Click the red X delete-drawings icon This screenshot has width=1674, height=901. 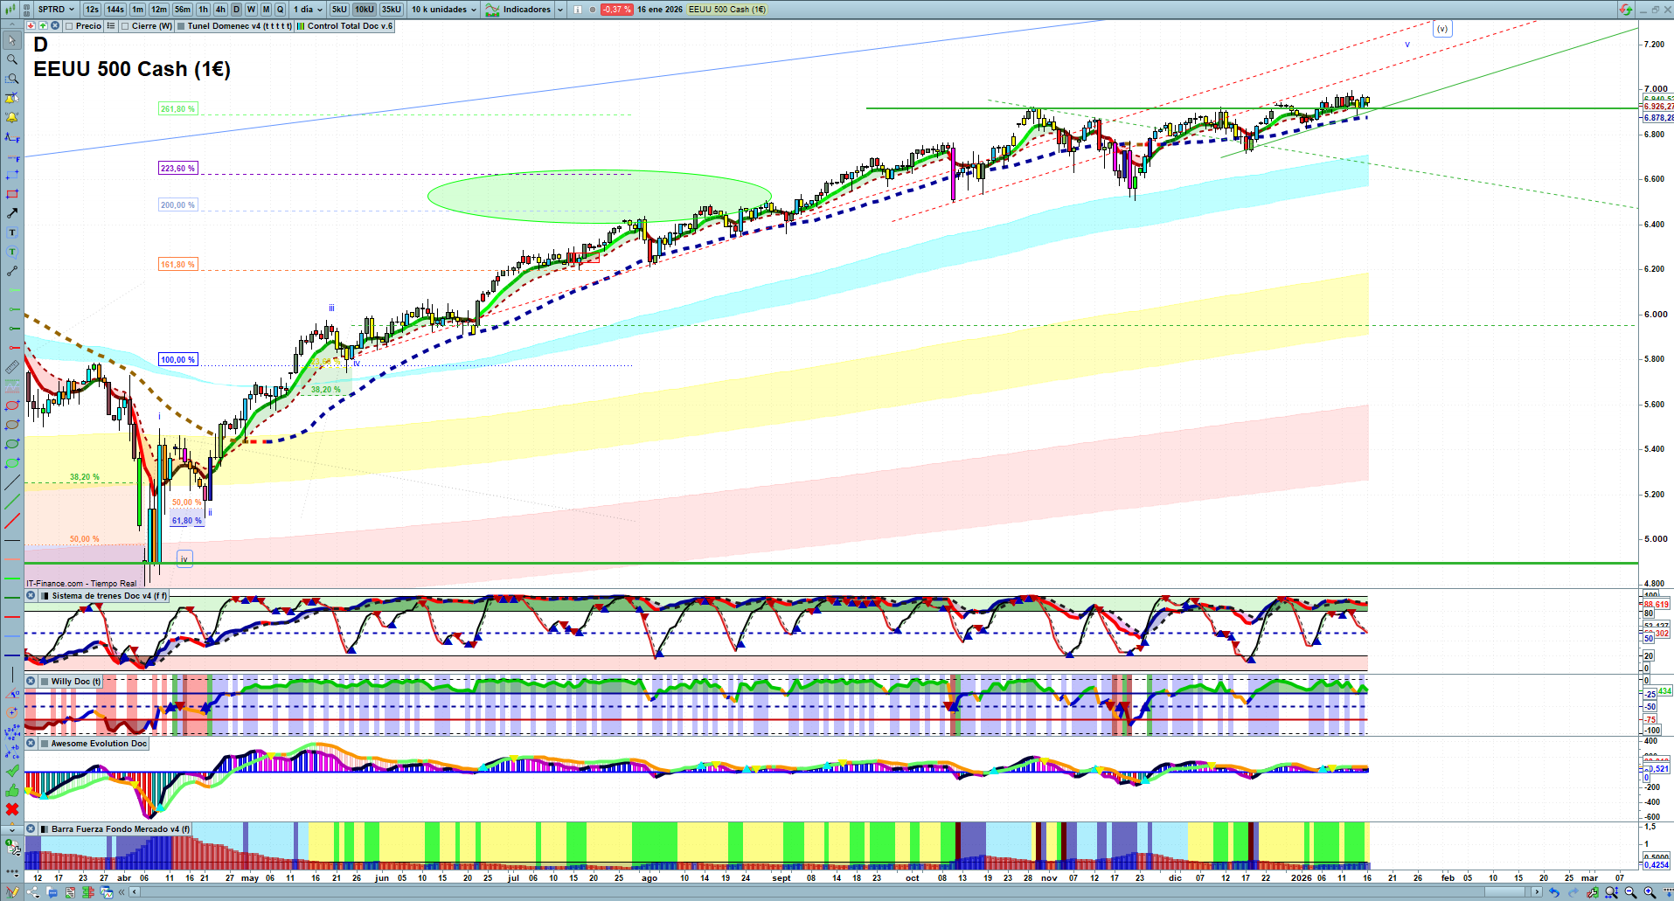[12, 809]
